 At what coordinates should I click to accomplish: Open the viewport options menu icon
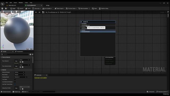[x=2, y=12]
